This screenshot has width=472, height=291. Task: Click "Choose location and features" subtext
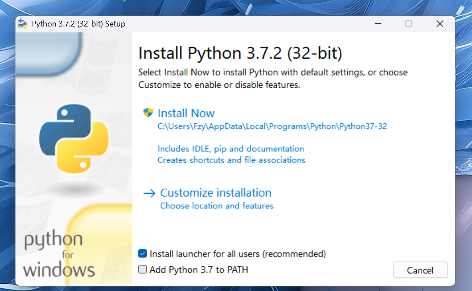pos(217,206)
